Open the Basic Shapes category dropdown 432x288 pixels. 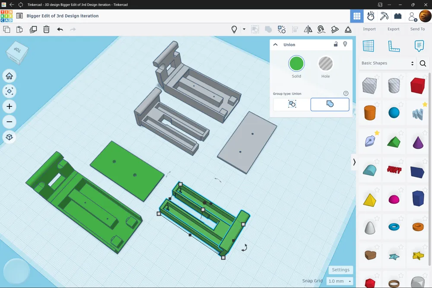click(x=388, y=63)
